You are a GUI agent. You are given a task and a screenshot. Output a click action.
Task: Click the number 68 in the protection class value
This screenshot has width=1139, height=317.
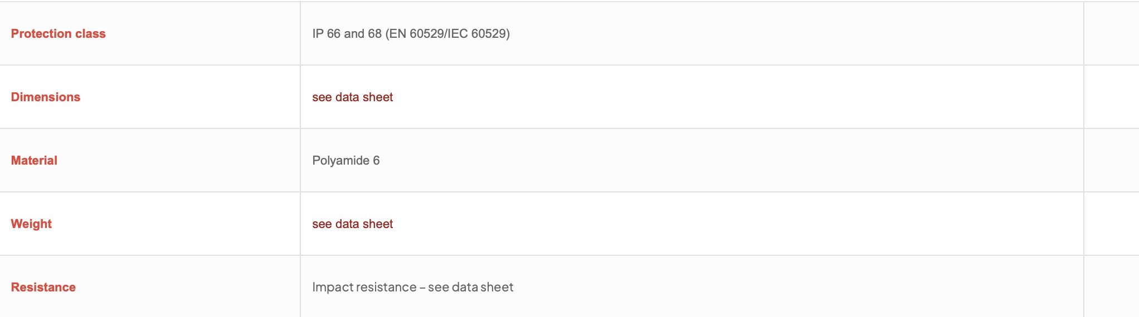374,34
